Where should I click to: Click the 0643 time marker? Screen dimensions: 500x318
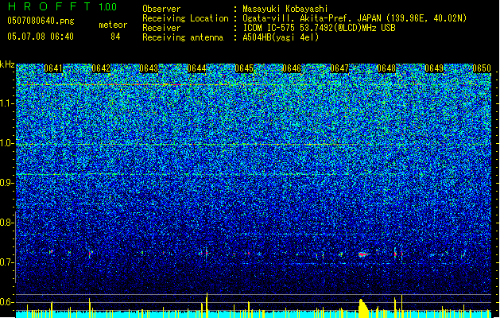point(149,68)
